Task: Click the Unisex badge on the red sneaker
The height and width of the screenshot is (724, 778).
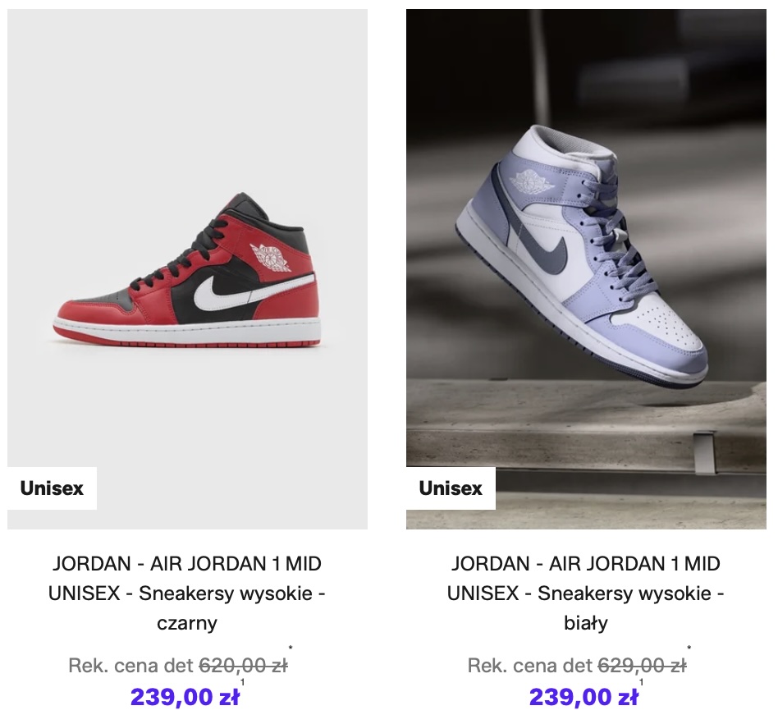Action: [x=52, y=488]
